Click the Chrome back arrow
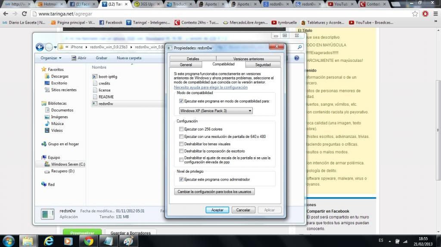 point(6,13)
